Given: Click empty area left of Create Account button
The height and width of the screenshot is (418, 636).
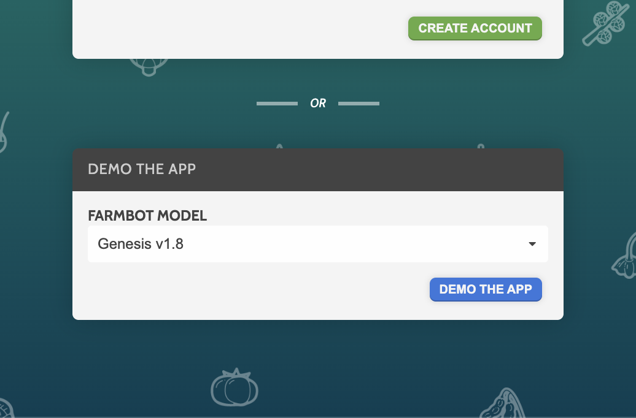Looking at the screenshot, I should 246,28.
